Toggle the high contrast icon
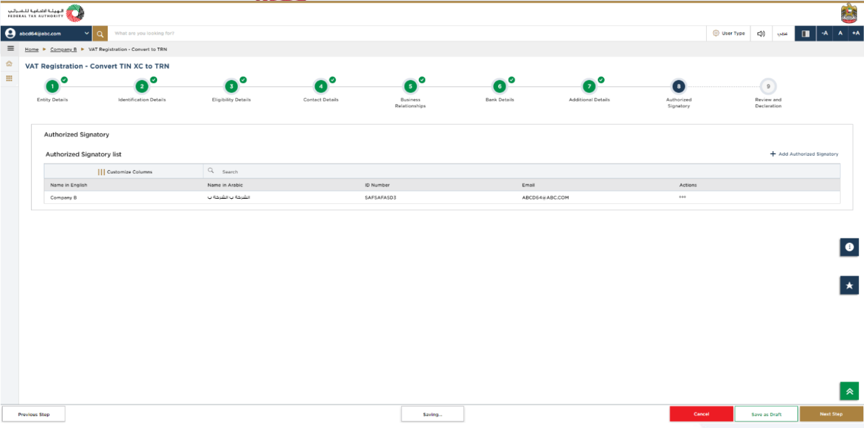Image resolution: width=864 pixels, height=428 pixels. pyautogui.click(x=805, y=33)
